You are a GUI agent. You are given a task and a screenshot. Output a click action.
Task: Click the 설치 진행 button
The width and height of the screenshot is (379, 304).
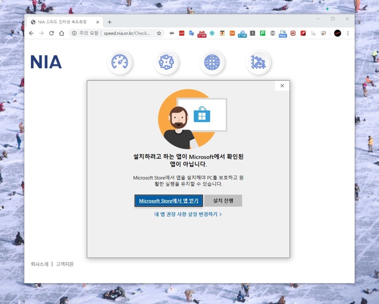click(x=223, y=200)
